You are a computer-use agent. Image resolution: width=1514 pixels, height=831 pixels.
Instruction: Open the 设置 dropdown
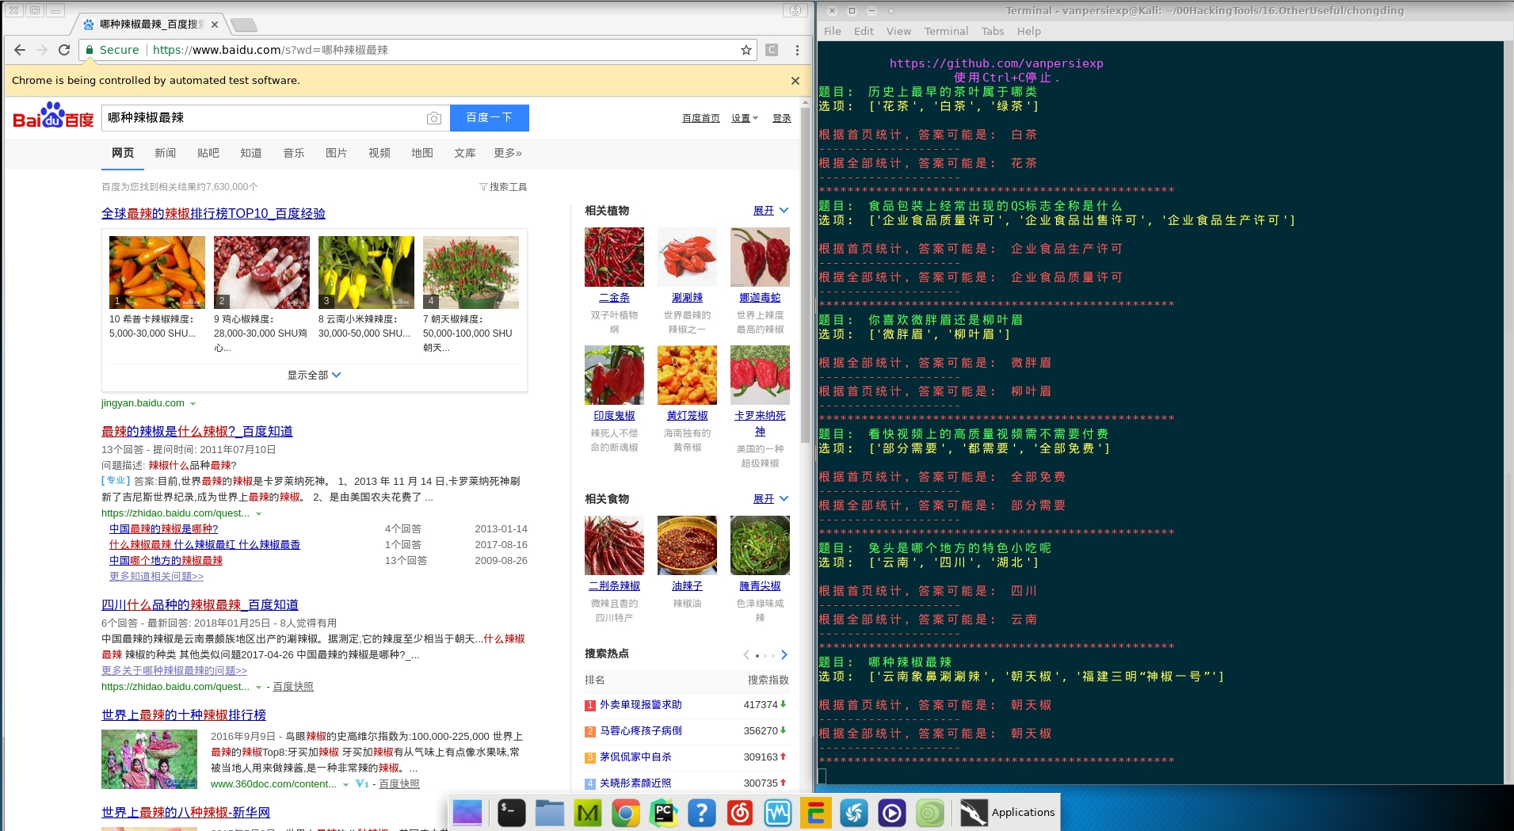[744, 118]
